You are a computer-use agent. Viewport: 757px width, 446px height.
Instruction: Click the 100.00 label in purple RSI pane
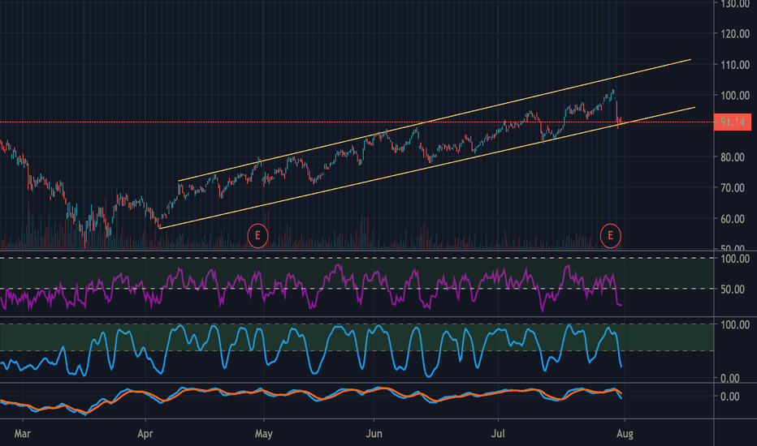pyautogui.click(x=735, y=259)
